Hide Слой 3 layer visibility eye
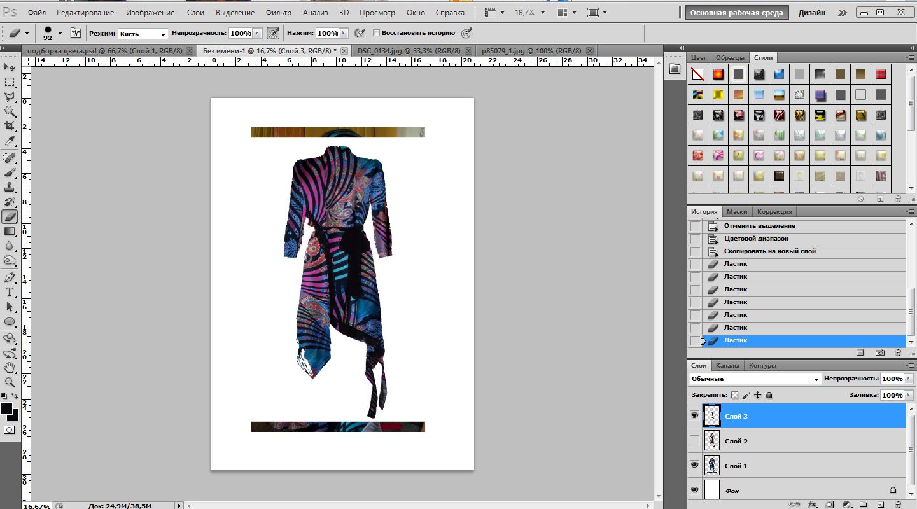Image resolution: width=917 pixels, height=509 pixels. click(x=695, y=415)
